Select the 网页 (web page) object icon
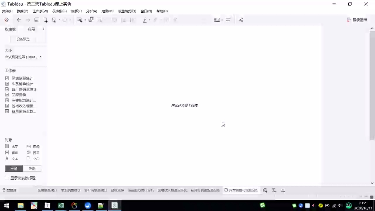This screenshot has height=211, width=375. pyautogui.click(x=29, y=153)
